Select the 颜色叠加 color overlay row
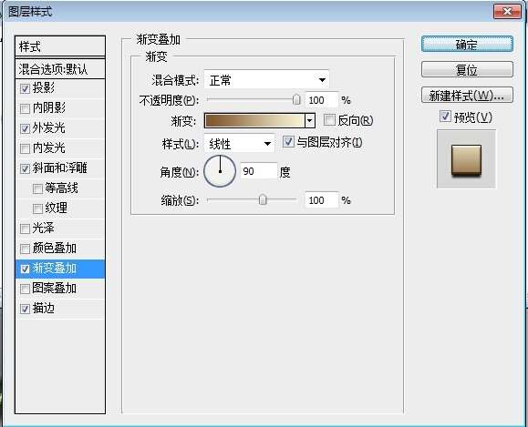The height and width of the screenshot is (427, 528). coord(60,249)
